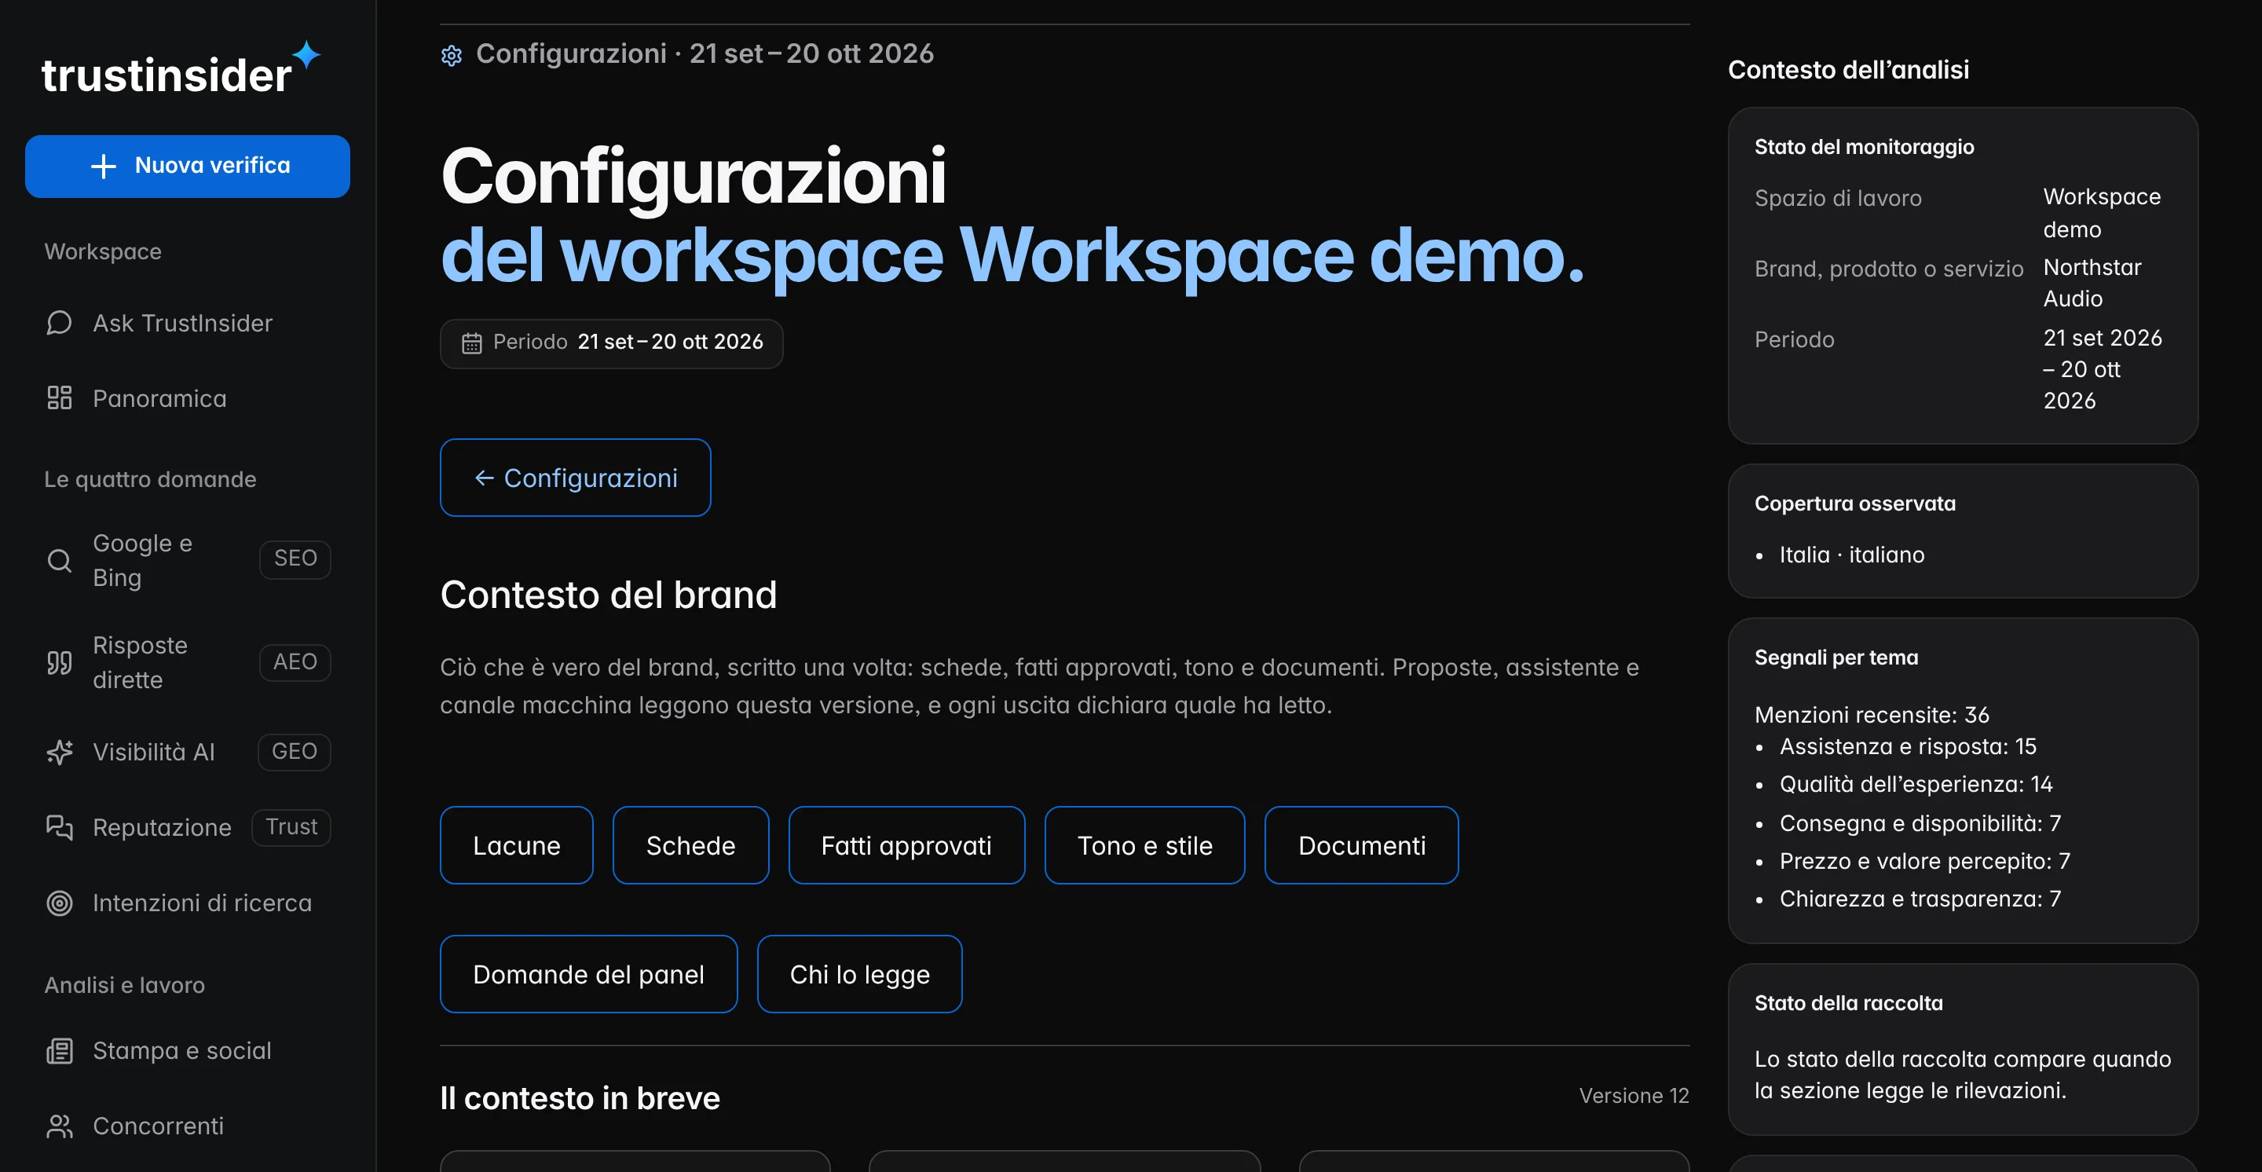
Task: Click Italia · italiano coverage item
Action: 1852,555
